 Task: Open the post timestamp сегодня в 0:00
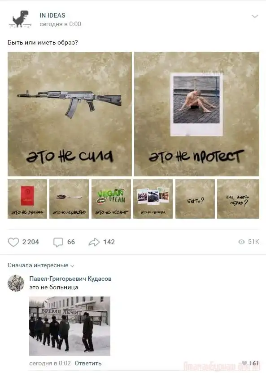coord(60,24)
